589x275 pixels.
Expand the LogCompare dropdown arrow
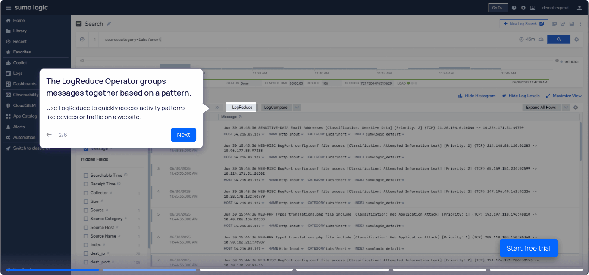(x=297, y=108)
